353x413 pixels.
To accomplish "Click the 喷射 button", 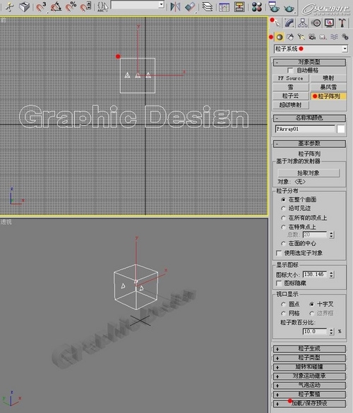I will pos(328,78).
